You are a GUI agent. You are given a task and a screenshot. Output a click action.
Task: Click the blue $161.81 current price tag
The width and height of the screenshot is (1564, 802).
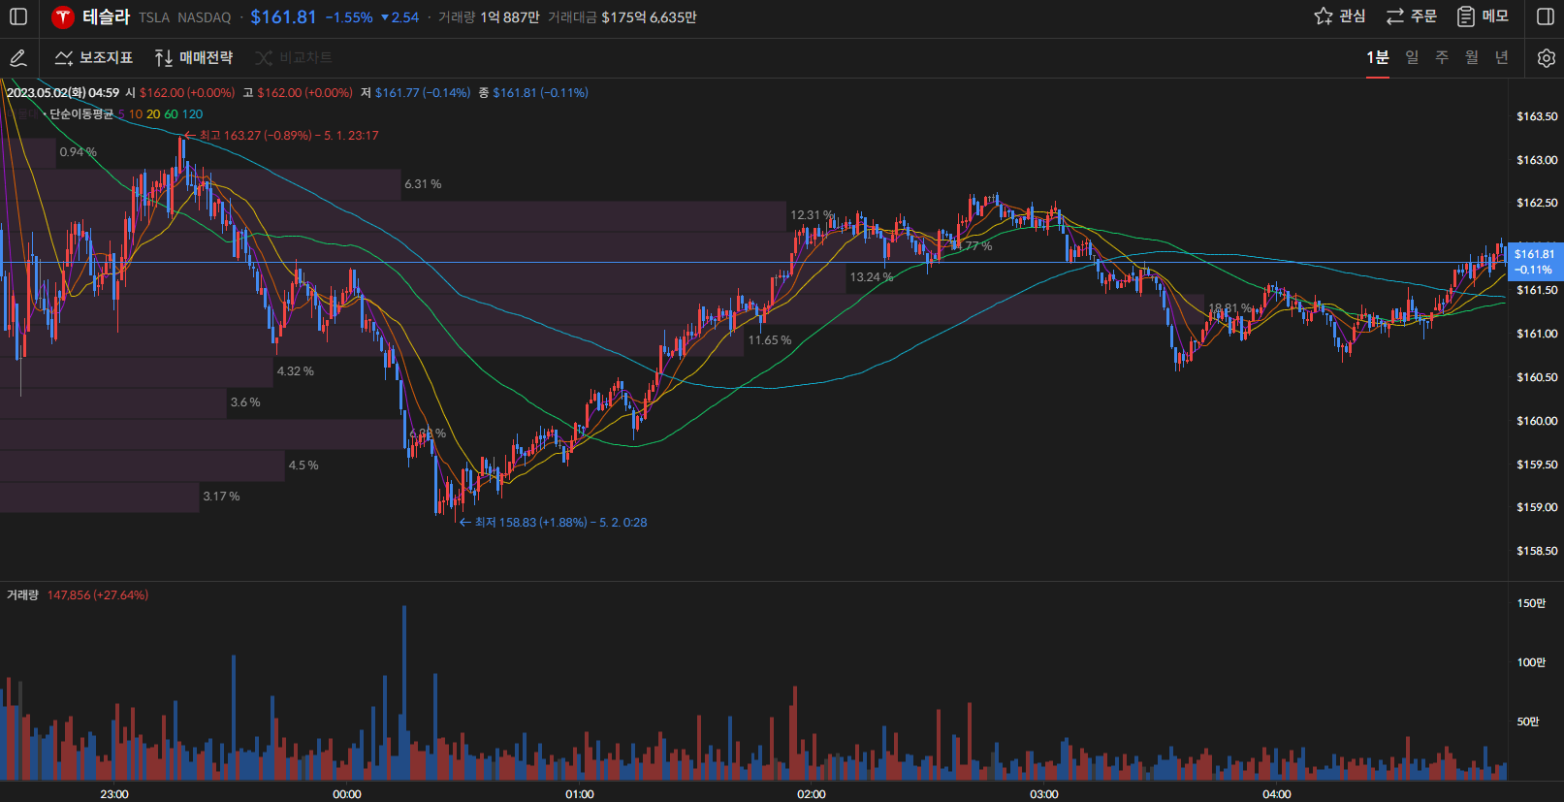pyautogui.click(x=1535, y=262)
